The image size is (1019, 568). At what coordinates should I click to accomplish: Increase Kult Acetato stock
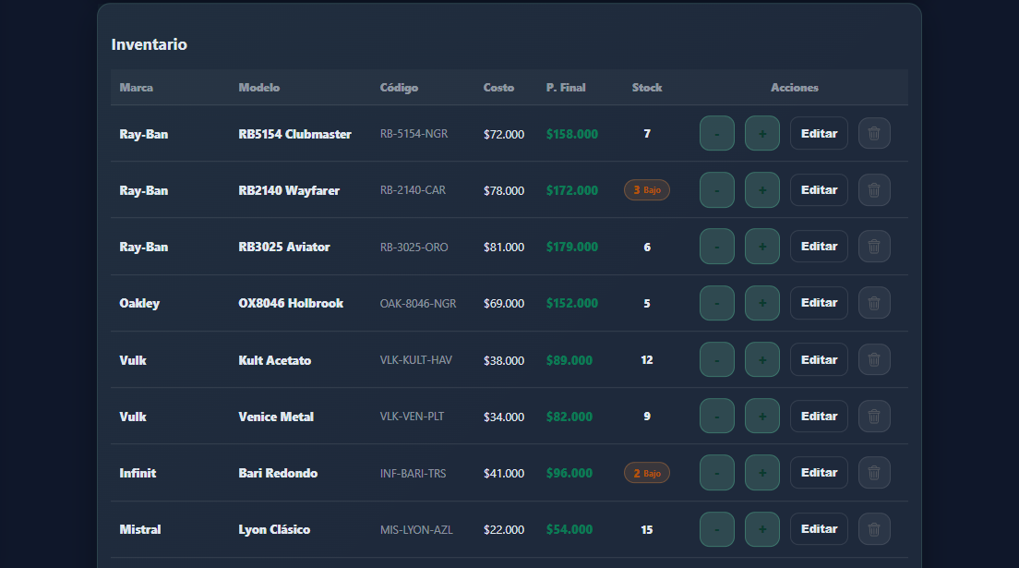click(x=762, y=360)
